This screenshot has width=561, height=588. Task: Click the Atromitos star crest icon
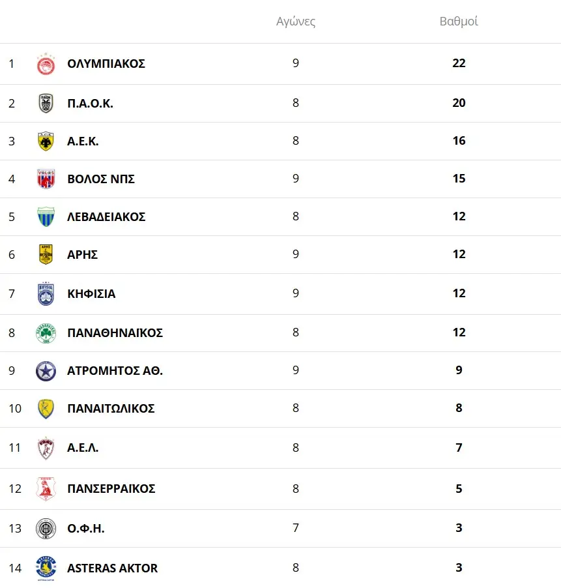(46, 371)
